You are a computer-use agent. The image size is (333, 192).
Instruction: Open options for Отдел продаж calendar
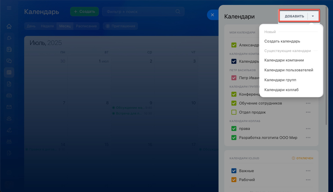point(308,112)
